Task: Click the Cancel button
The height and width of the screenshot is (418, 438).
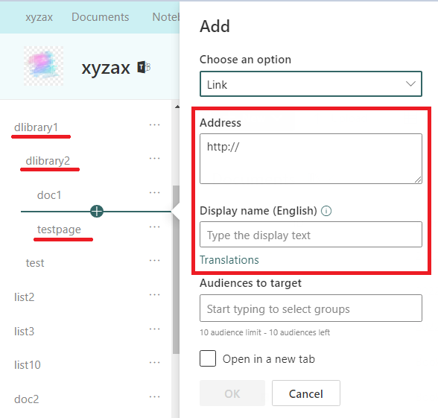Action: tap(306, 393)
